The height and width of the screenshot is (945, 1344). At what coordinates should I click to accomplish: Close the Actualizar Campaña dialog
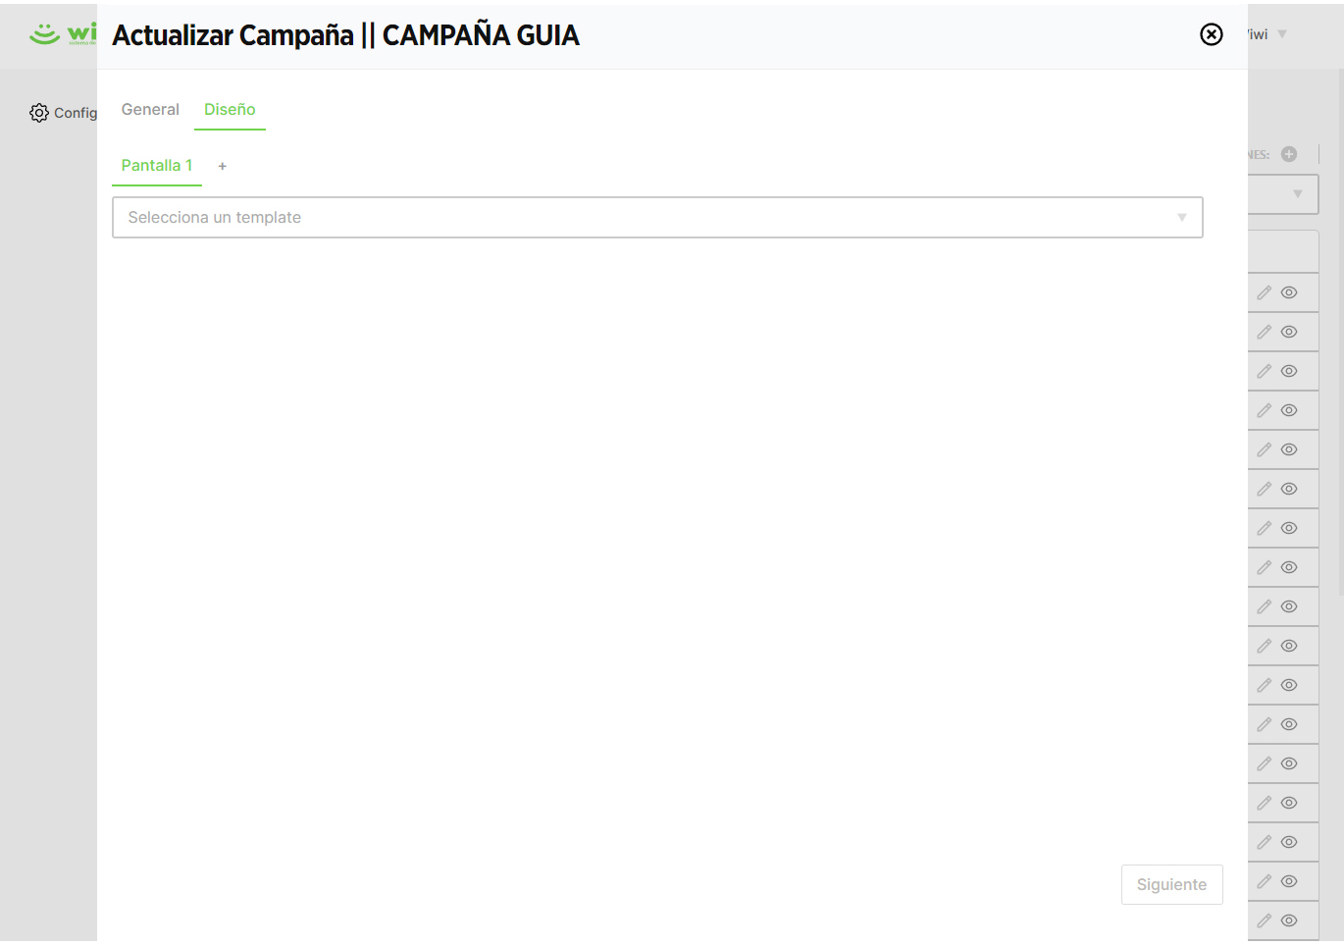click(1212, 34)
